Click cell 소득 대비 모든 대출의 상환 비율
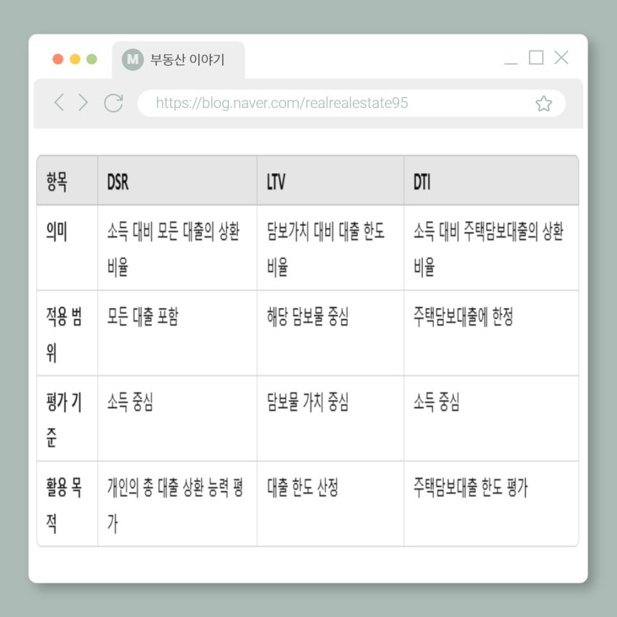617x617 pixels. (178, 248)
